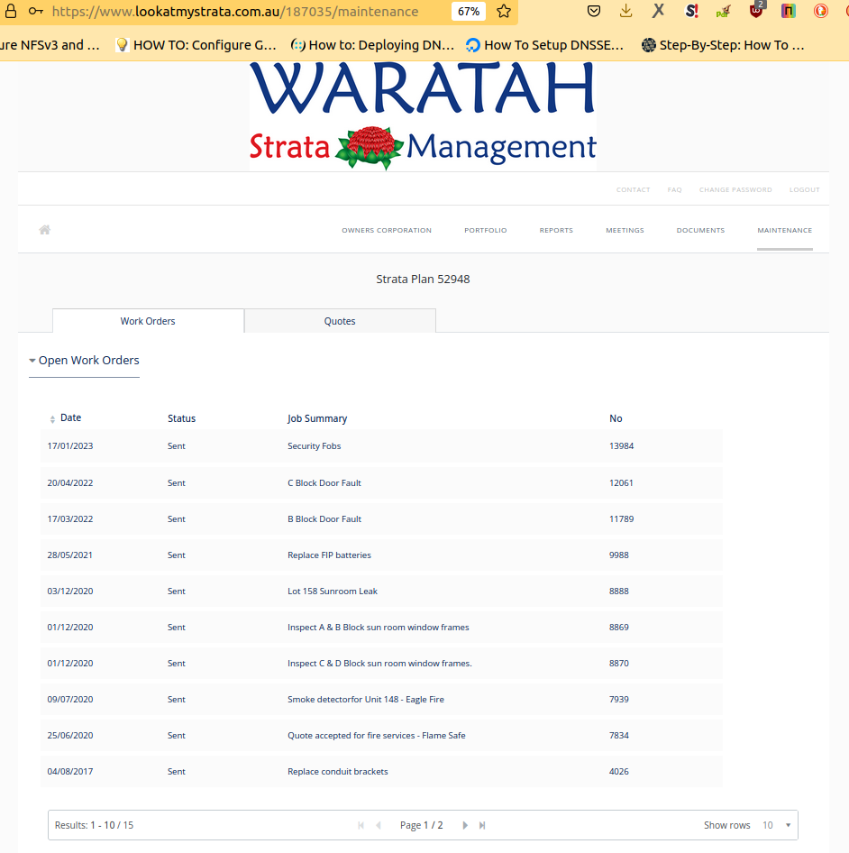Click the rainbow-colored extension icon
Image resolution: width=849 pixels, height=853 pixels.
[788, 11]
